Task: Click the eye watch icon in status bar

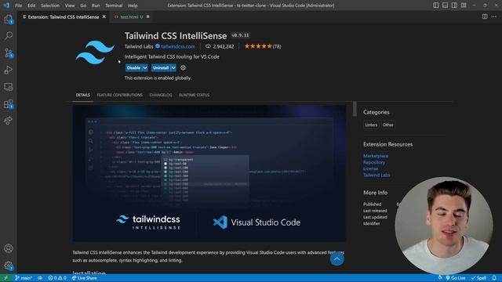Action: coord(40,278)
